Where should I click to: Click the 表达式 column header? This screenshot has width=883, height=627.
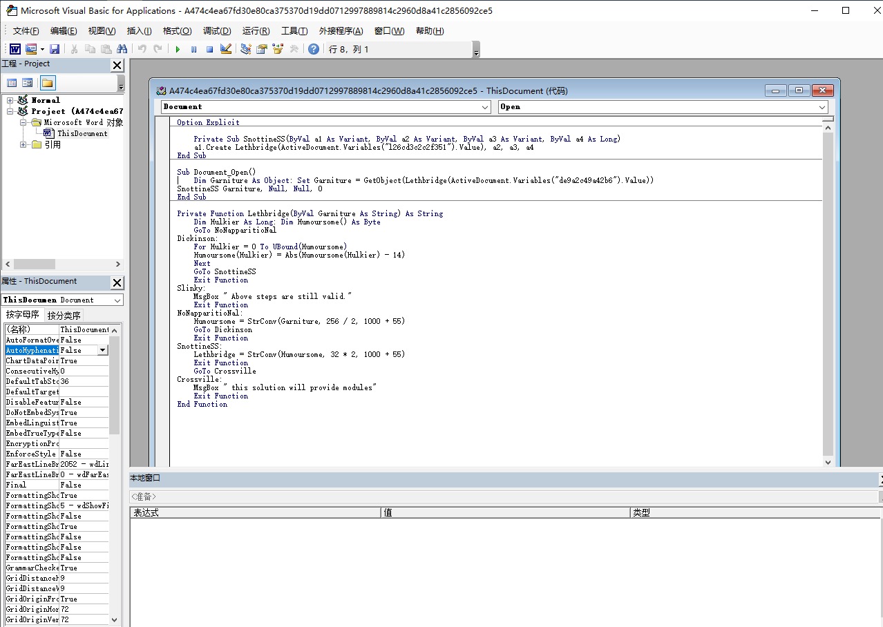click(x=255, y=512)
